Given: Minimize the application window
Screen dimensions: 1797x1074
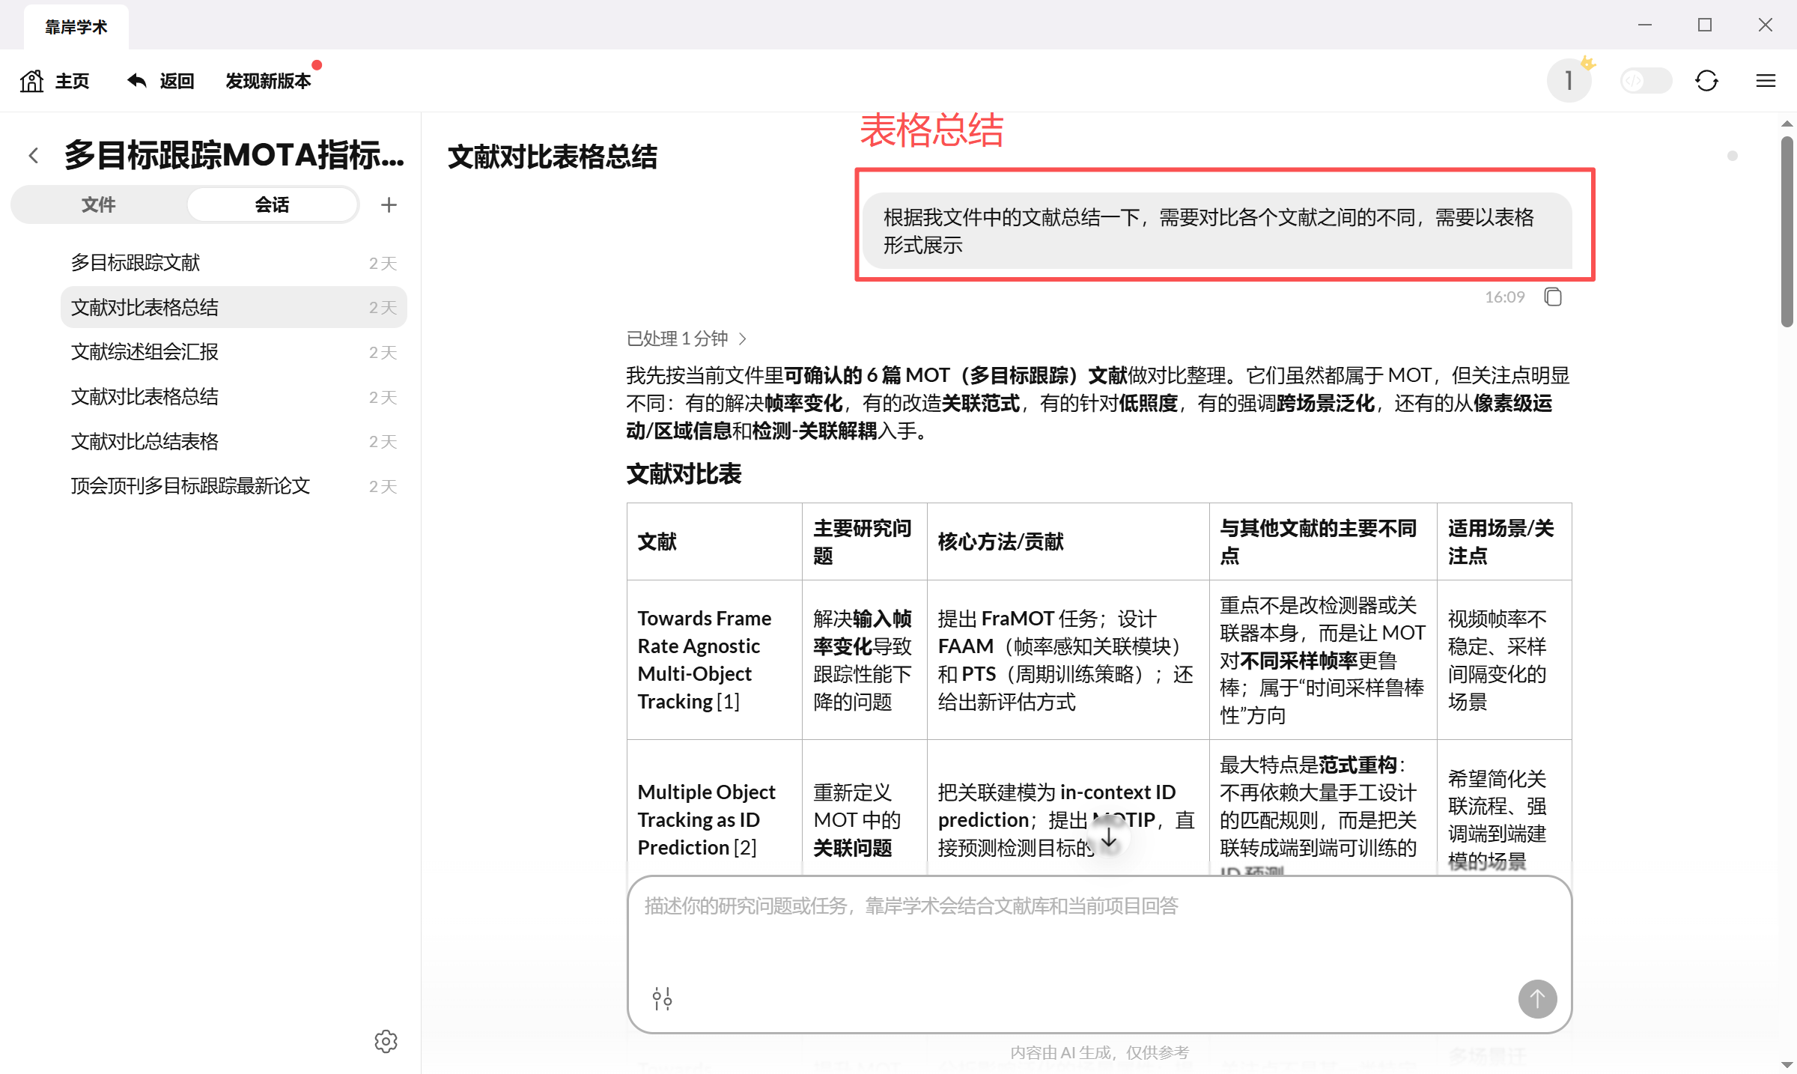Looking at the screenshot, I should pos(1644,25).
